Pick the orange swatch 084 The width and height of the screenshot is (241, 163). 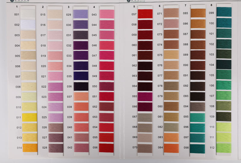171,147
